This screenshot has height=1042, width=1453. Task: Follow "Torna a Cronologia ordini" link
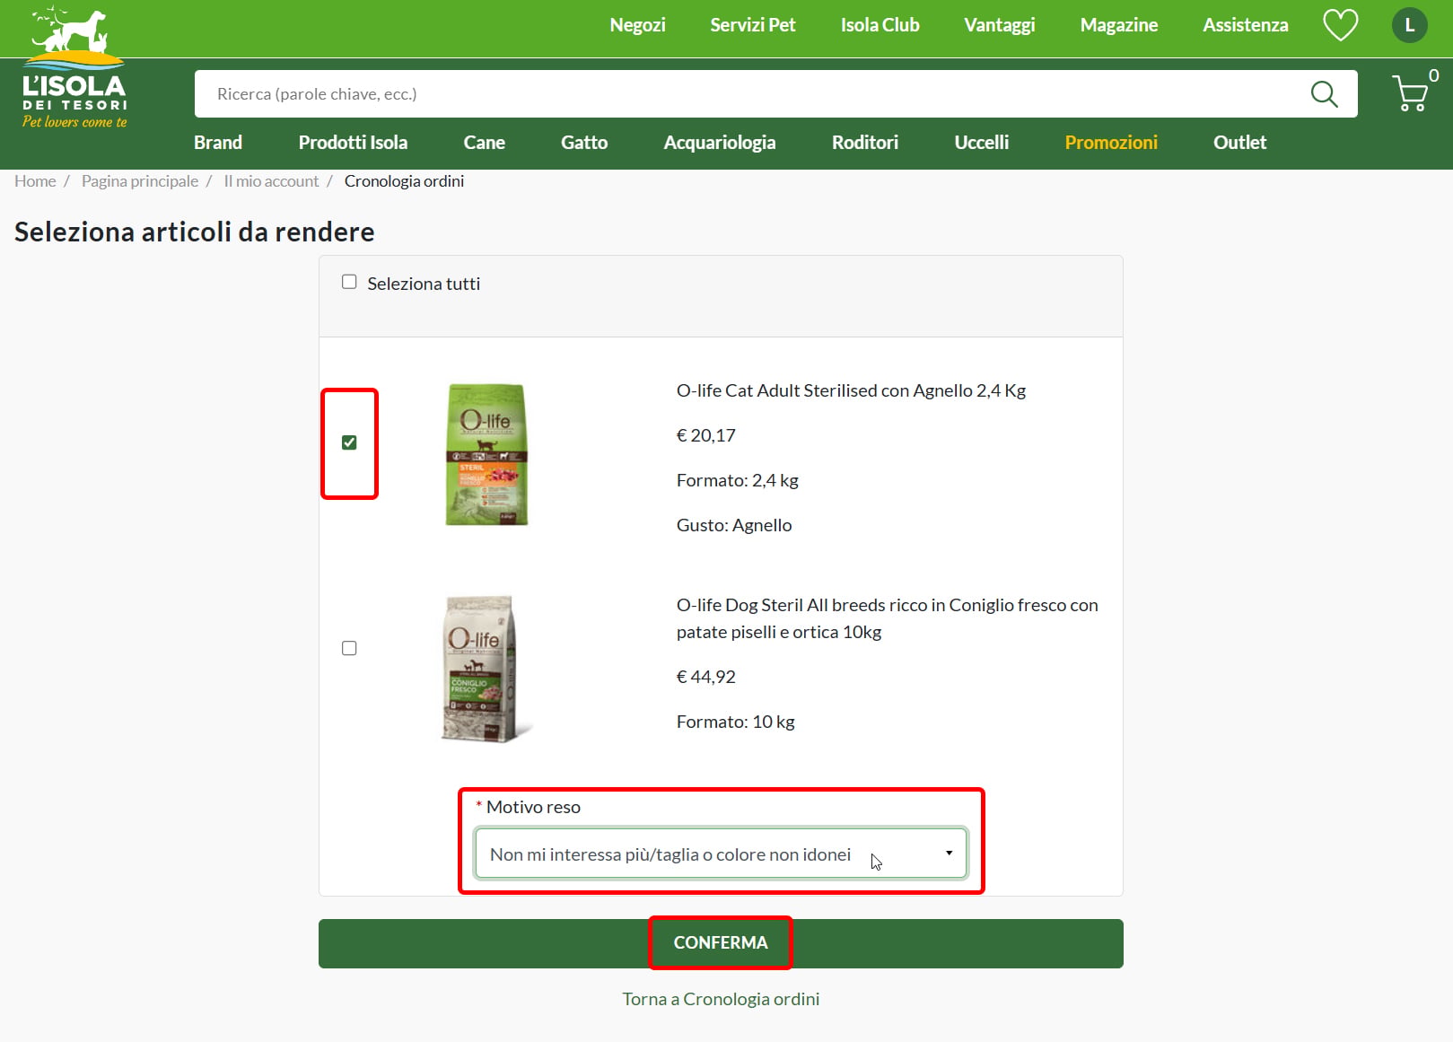tap(721, 999)
